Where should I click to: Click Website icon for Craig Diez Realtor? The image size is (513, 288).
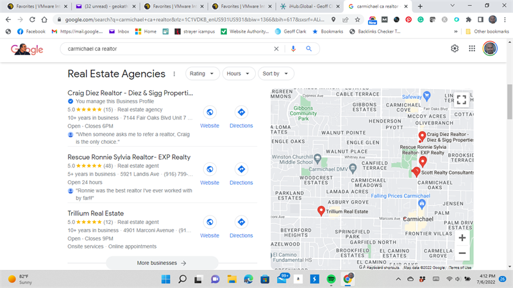(x=210, y=112)
